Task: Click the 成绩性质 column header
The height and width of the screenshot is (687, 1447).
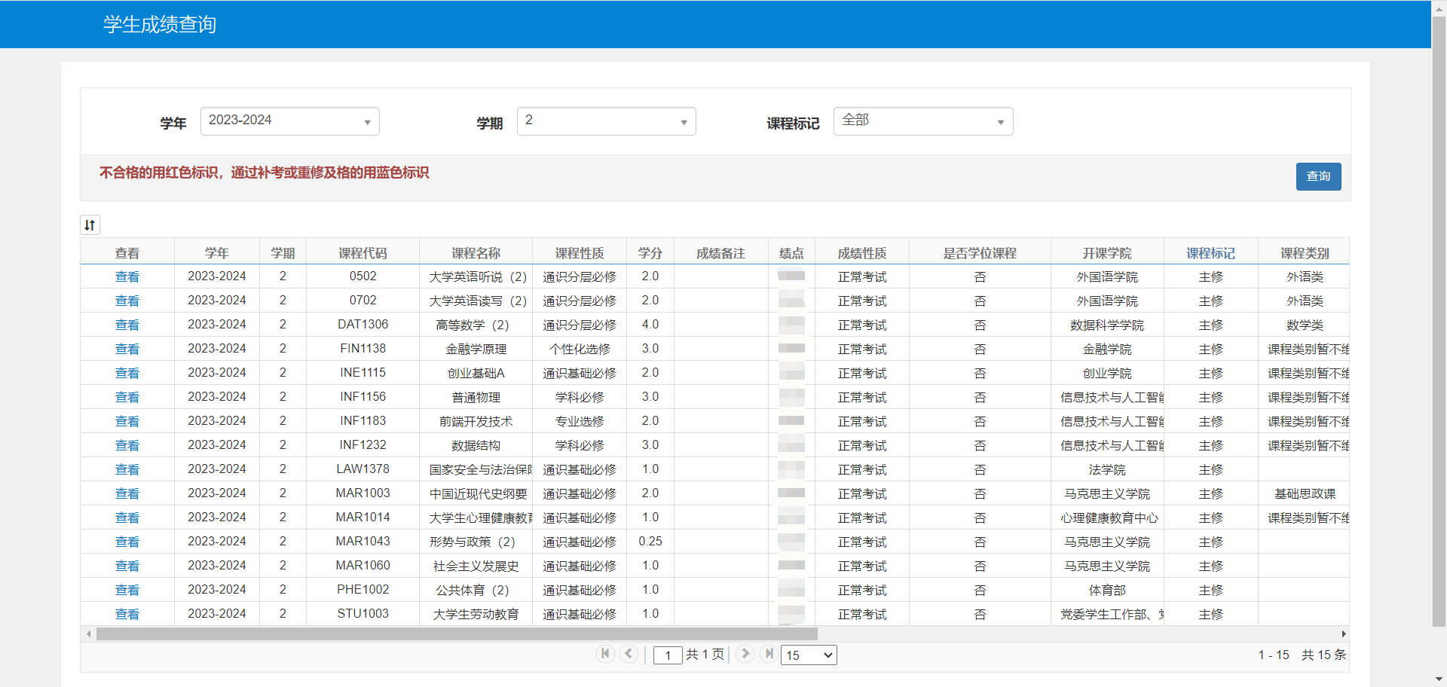Action: (x=862, y=253)
